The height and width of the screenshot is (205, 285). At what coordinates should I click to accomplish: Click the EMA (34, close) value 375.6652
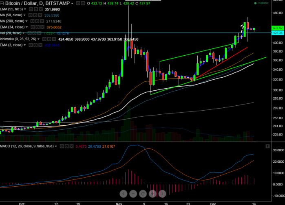(54, 27)
